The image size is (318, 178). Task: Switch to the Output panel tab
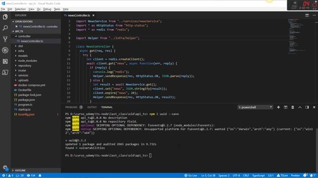click(92, 107)
